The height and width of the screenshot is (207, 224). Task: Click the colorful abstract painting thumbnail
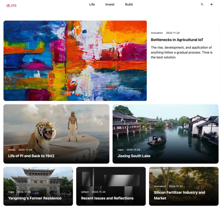(x=75, y=61)
